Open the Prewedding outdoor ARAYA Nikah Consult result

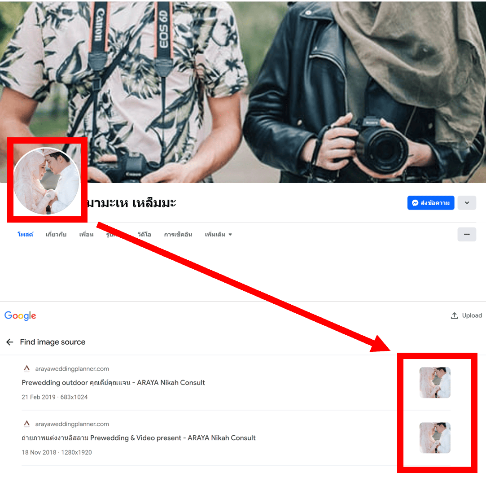point(113,383)
